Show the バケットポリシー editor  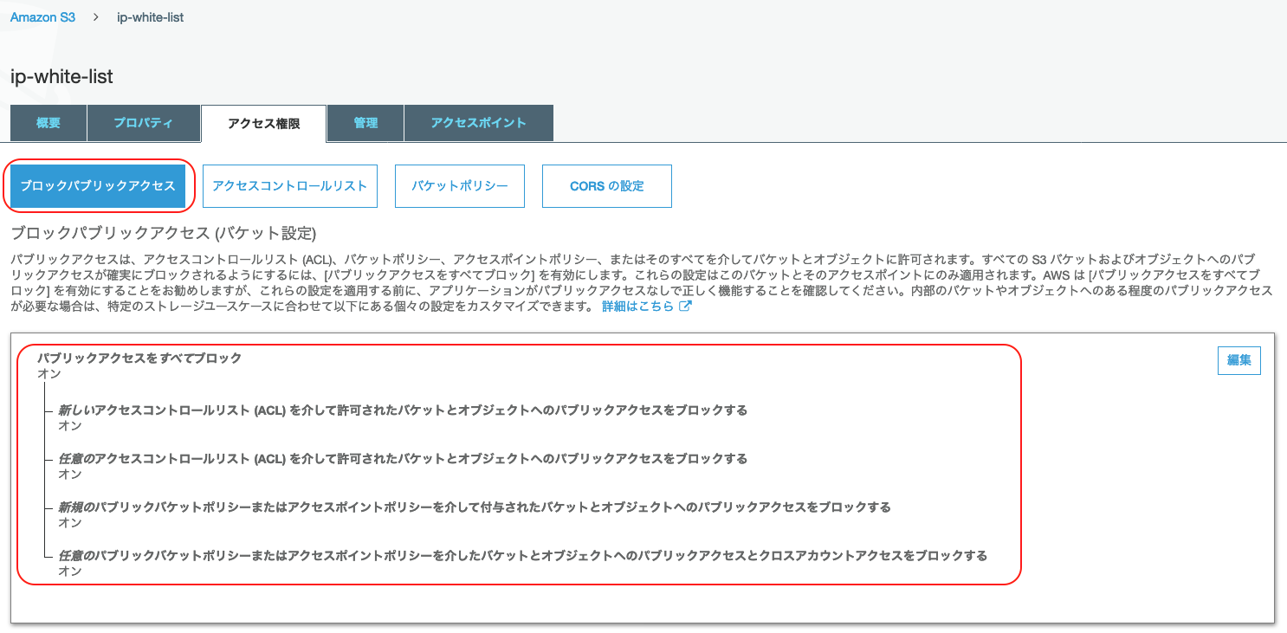(x=460, y=186)
